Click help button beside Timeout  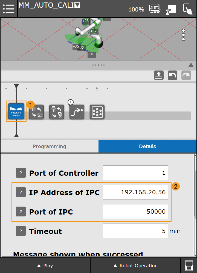click(x=21, y=231)
